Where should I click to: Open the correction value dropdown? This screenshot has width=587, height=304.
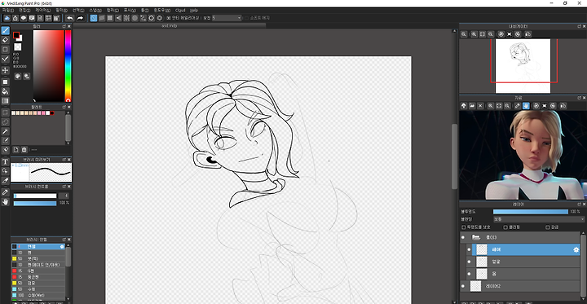coord(227,18)
